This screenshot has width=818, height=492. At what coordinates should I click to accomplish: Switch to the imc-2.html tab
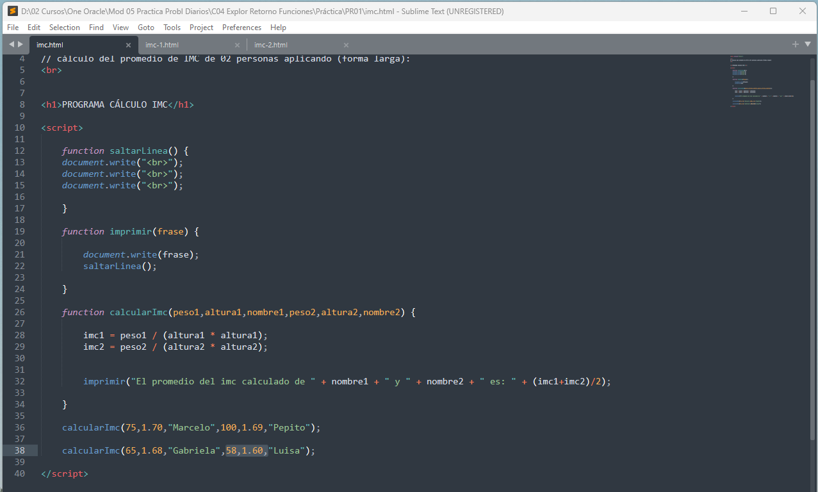coord(301,45)
